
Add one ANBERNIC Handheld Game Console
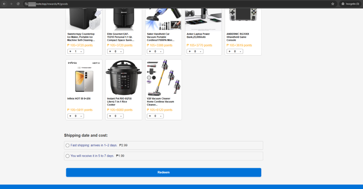[230, 52]
